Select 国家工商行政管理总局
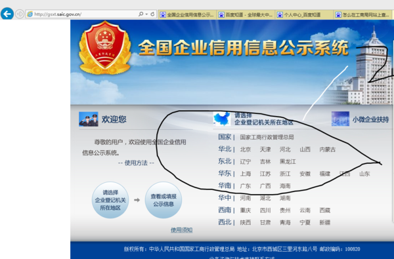Screen dimensions: 394x259 tap(267, 137)
